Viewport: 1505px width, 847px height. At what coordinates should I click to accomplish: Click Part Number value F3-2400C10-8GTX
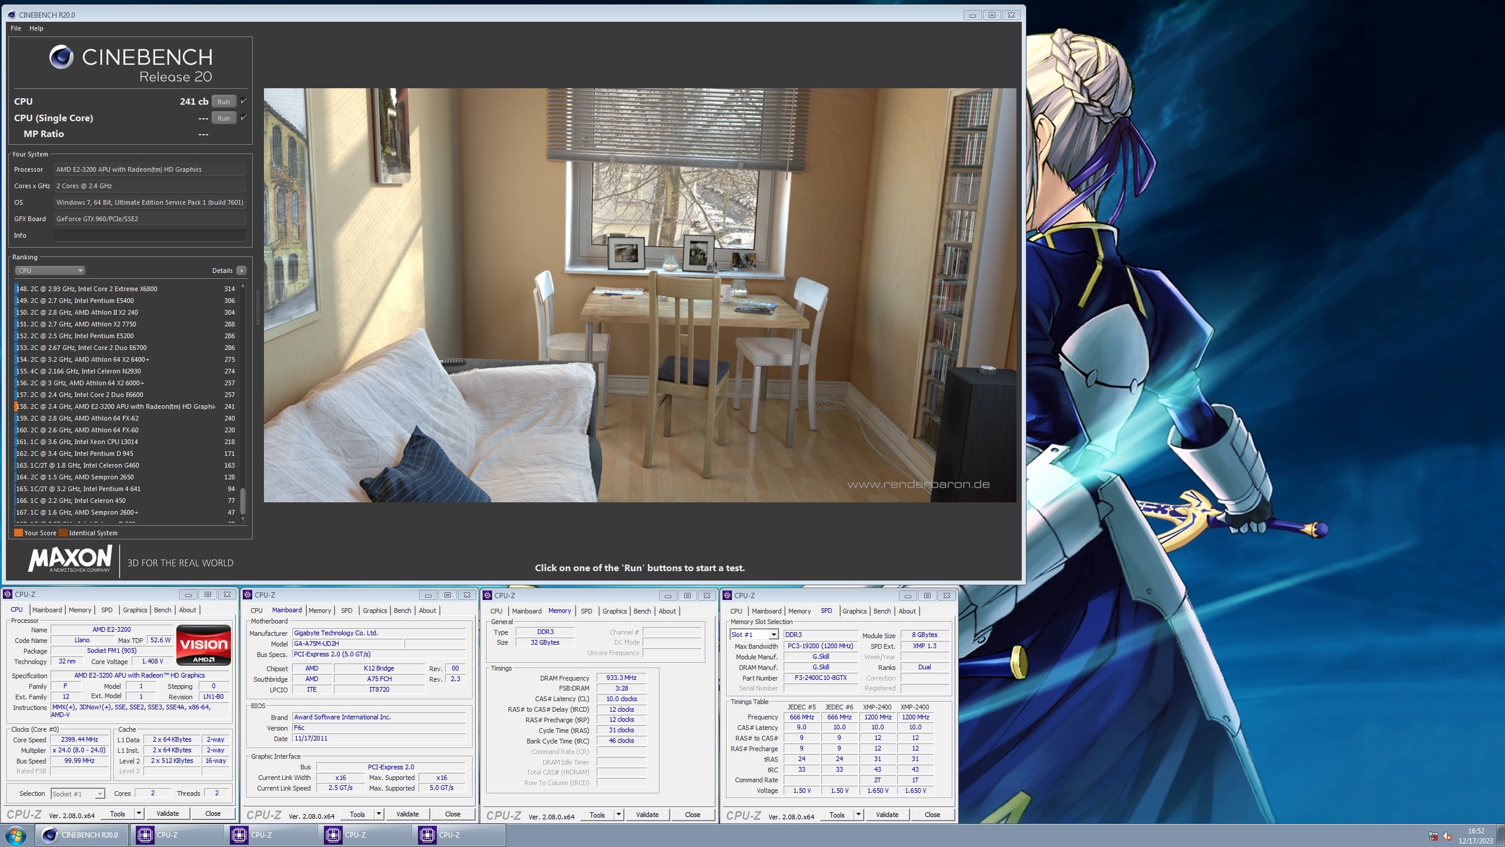[x=821, y=678]
